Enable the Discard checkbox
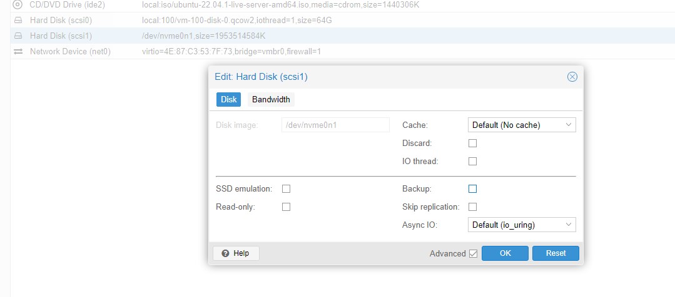 click(473, 143)
